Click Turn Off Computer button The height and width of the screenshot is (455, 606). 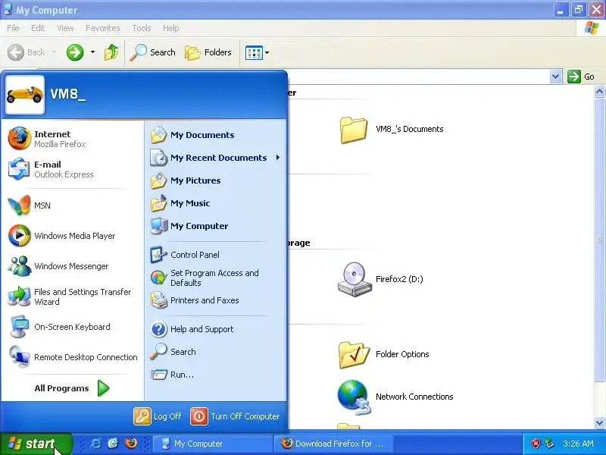236,416
